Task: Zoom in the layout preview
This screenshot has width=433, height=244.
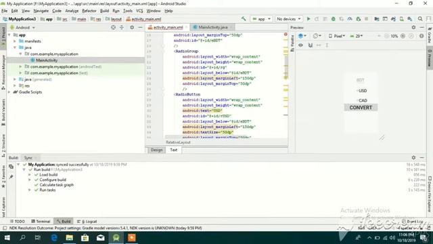Action: click(403, 36)
